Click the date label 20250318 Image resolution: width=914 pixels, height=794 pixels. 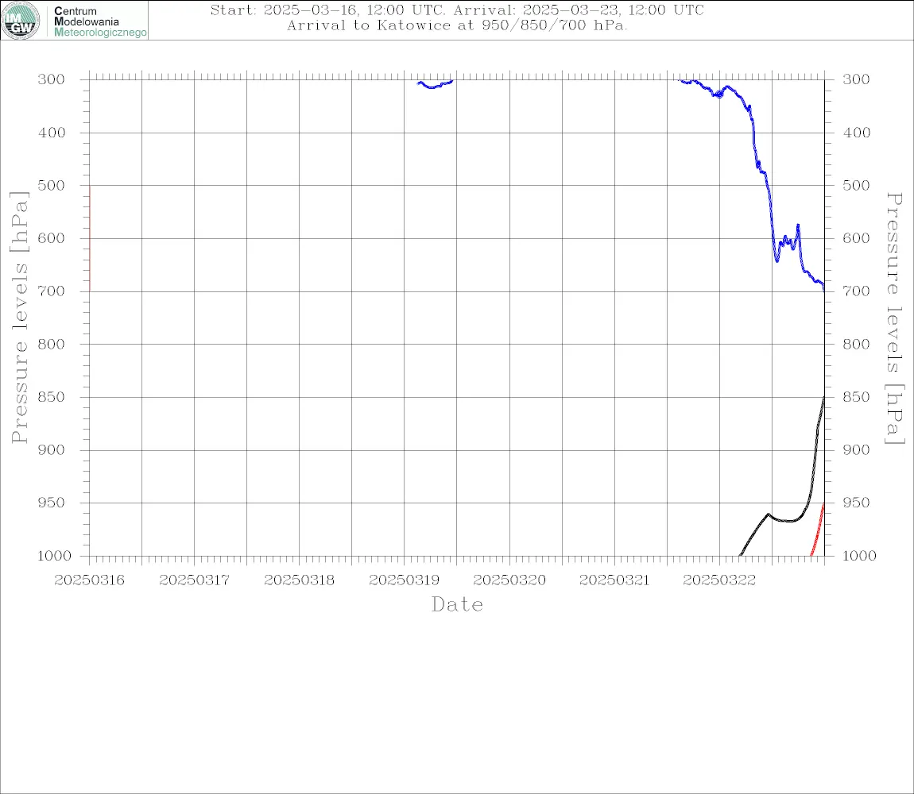299,580
